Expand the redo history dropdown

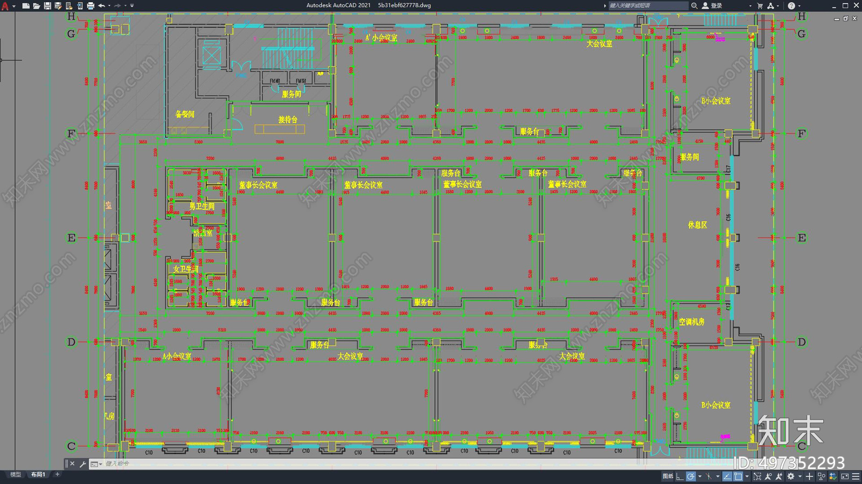pyautogui.click(x=126, y=5)
